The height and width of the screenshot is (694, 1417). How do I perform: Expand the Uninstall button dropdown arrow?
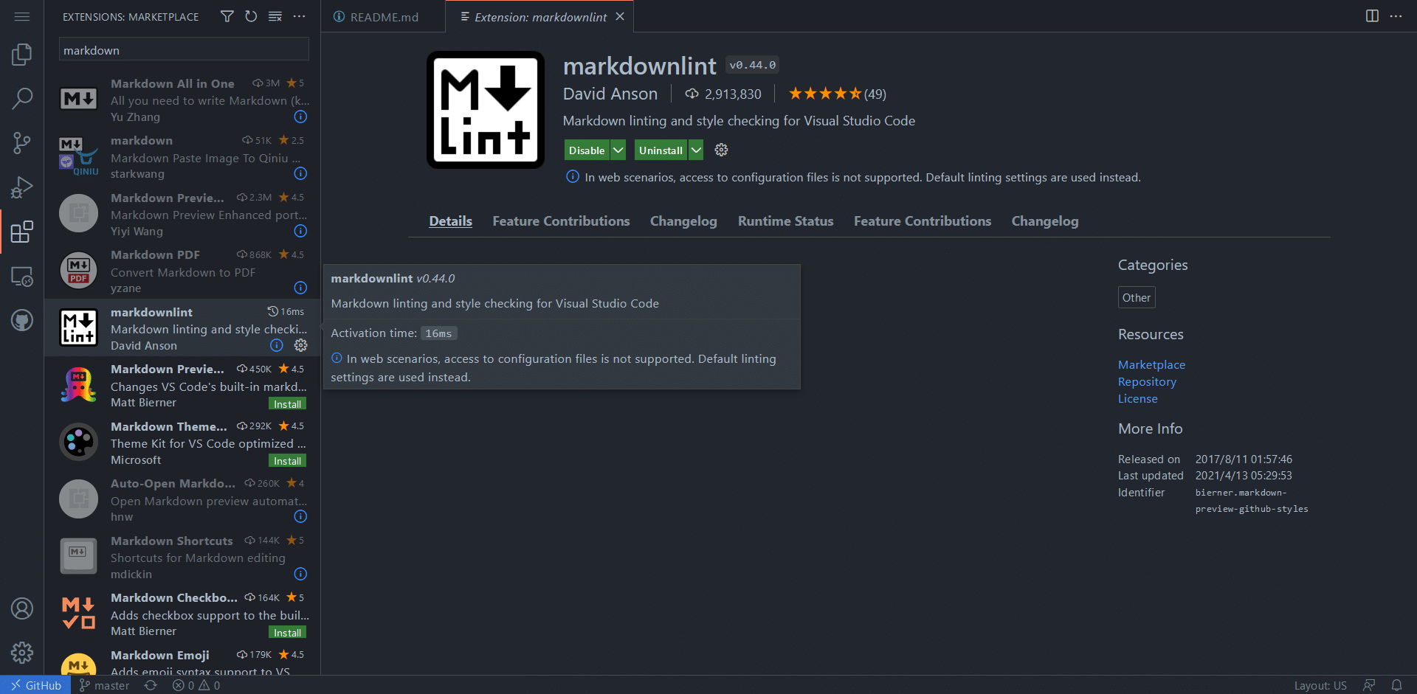click(696, 150)
